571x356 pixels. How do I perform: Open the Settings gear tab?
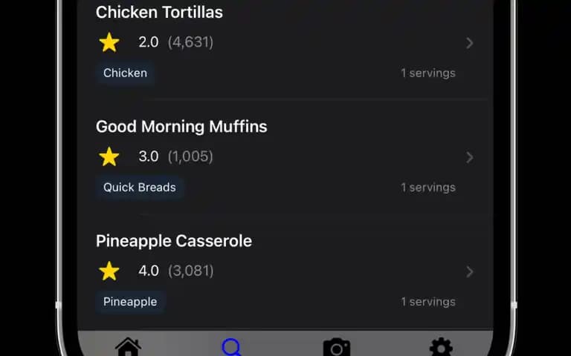[441, 347]
